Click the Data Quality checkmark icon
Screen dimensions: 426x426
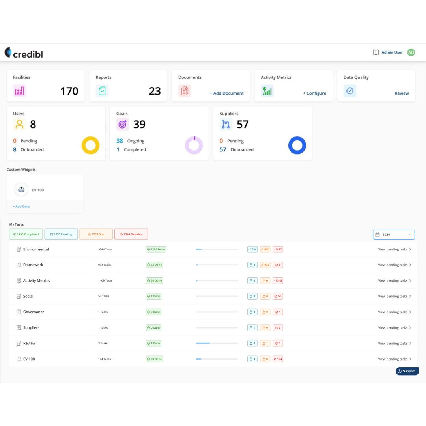click(349, 91)
